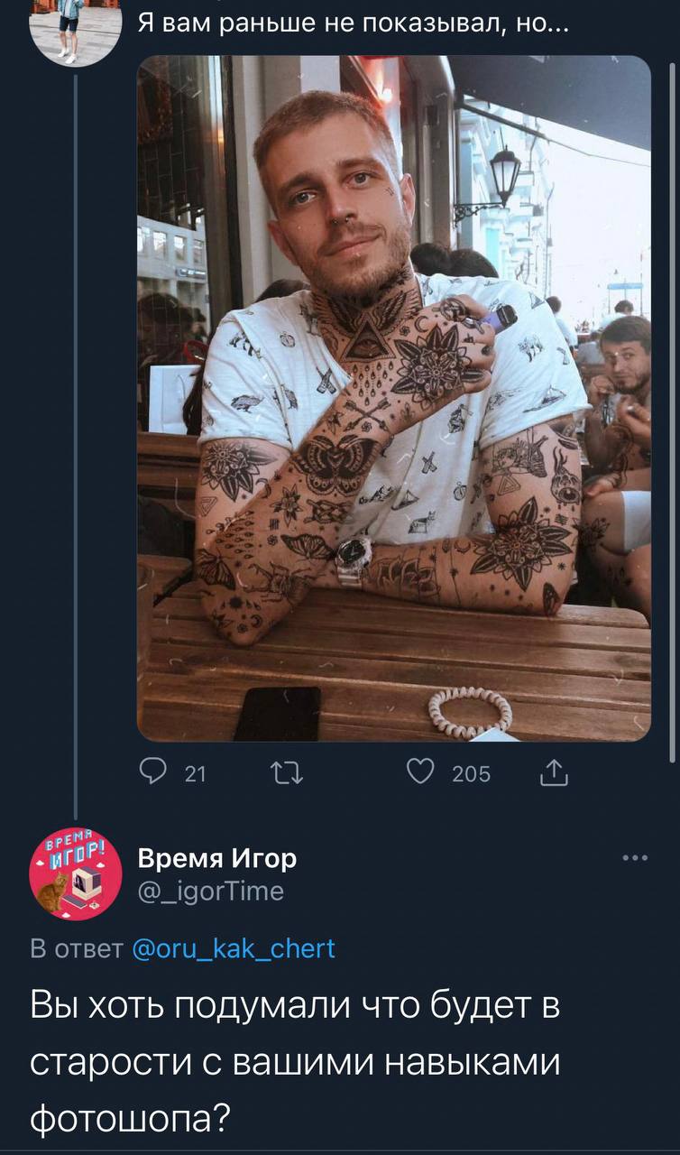Click the 205 likes count
Image resolution: width=680 pixels, height=1155 pixels.
(x=471, y=773)
